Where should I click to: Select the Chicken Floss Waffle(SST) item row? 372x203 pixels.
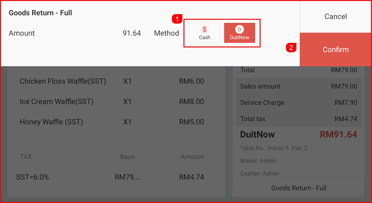[x=111, y=81]
